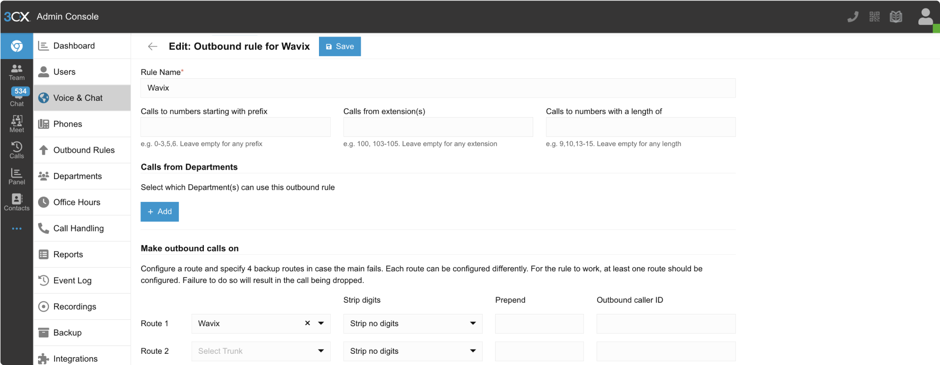Click the Outbound Rules up-arrow icon
Screen dimensions: 940x365
pos(44,150)
